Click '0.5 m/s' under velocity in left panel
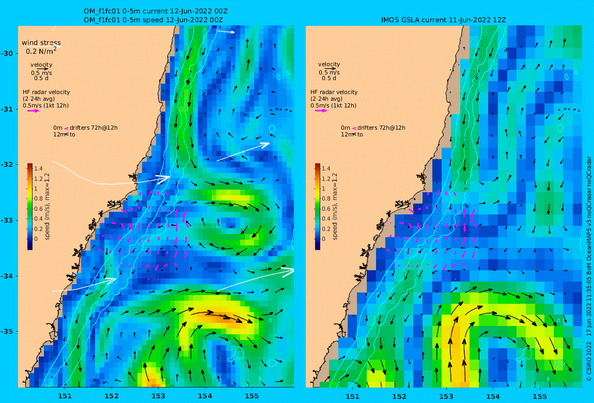The image size is (594, 403). tap(42, 73)
